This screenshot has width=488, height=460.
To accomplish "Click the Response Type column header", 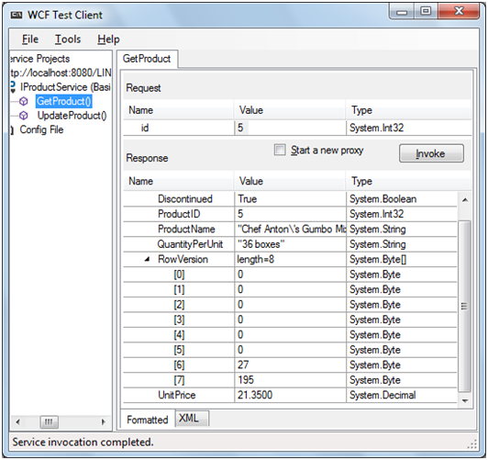I will (408, 181).
